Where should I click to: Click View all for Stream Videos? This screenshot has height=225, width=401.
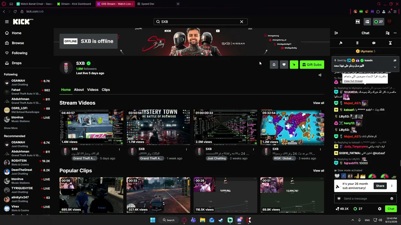(x=319, y=103)
